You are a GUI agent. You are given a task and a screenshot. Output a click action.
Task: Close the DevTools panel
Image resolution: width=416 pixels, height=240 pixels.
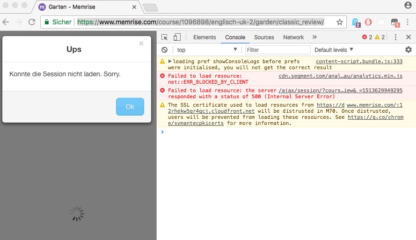point(409,37)
